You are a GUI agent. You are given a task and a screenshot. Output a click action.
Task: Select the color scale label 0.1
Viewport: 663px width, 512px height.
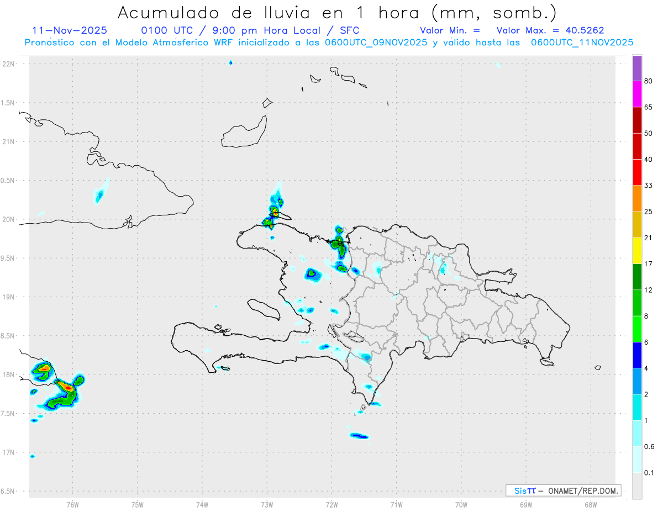click(650, 473)
